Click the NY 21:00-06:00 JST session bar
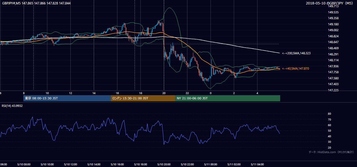 coord(228,98)
